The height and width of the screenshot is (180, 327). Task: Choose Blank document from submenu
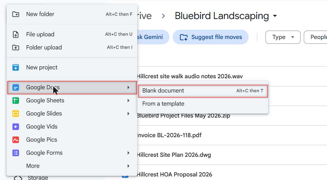click(x=203, y=91)
